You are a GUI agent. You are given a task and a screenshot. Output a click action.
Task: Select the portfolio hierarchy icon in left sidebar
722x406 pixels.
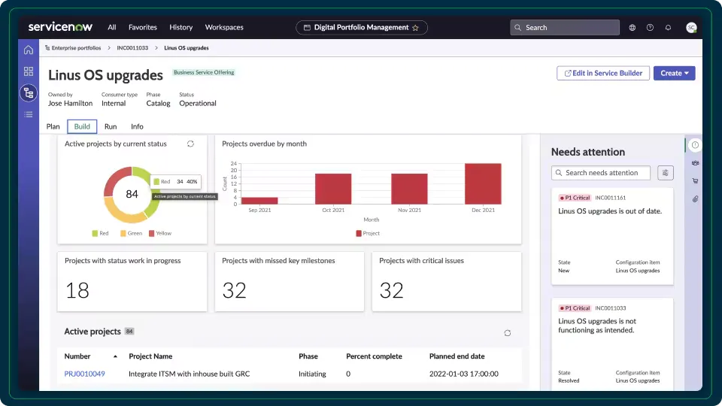point(29,93)
